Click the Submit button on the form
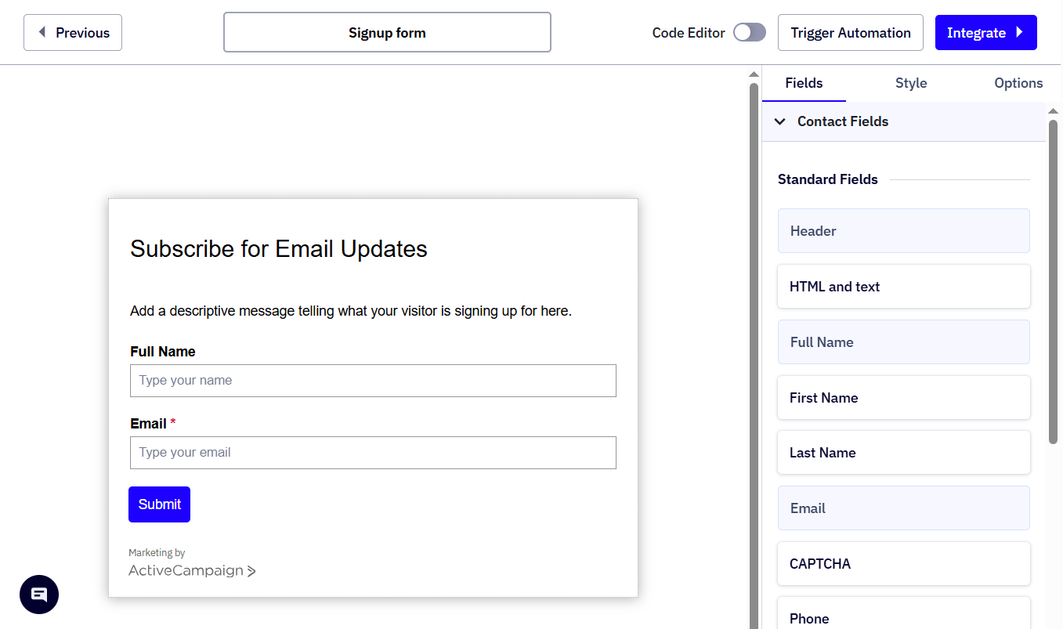Screen dimensions: 1063x629 click(x=159, y=504)
